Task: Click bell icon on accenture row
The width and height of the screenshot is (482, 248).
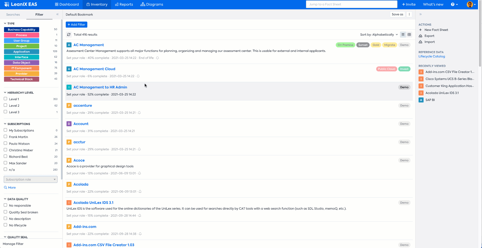Action: point(139,113)
